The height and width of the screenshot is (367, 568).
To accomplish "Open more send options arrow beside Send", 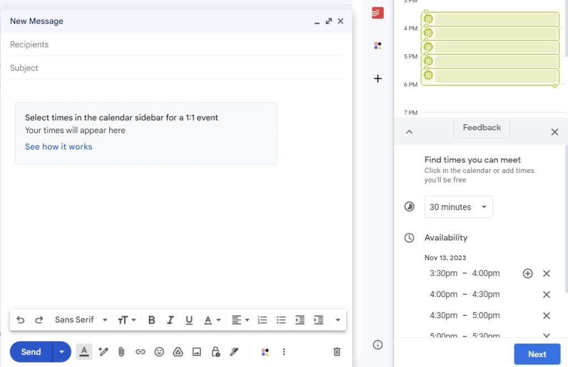I will [x=62, y=351].
